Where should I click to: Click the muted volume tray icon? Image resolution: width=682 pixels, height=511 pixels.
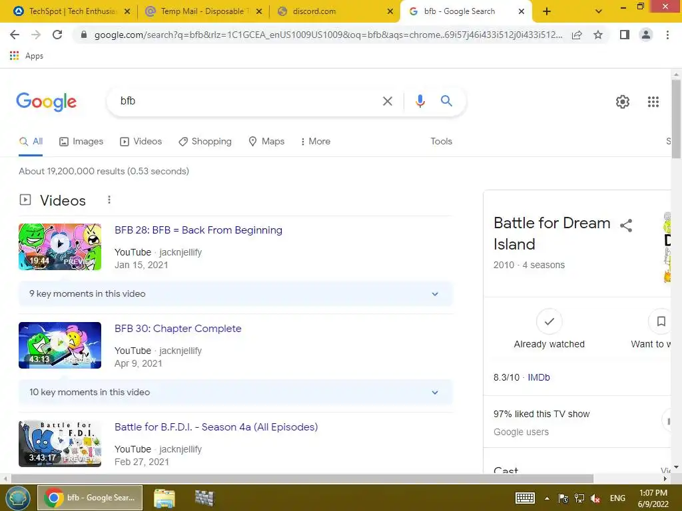tap(595, 498)
